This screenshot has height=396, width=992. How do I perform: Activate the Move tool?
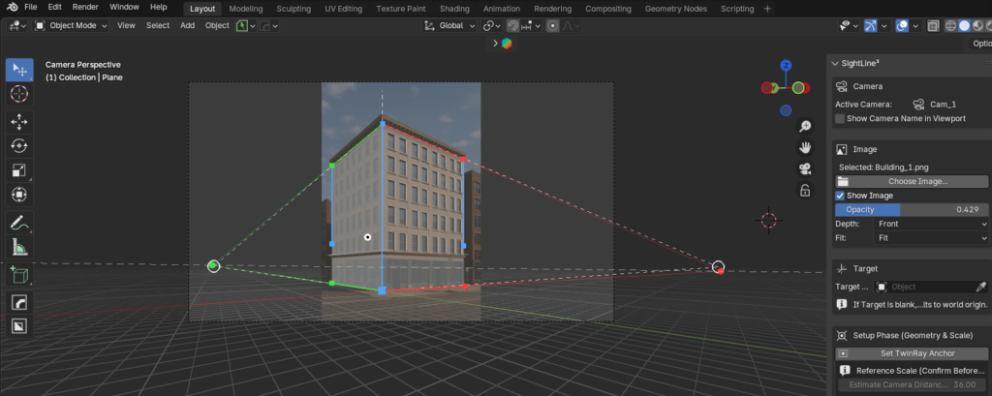pyautogui.click(x=19, y=121)
